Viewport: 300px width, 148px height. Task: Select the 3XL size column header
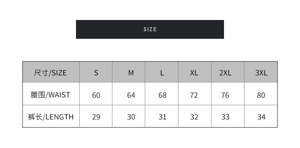coord(261,72)
